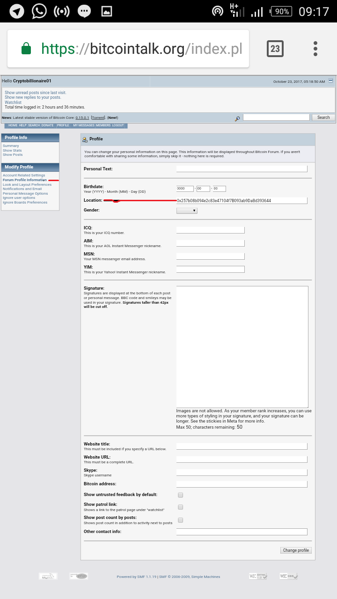The height and width of the screenshot is (599, 337).
Task: Tick Show untrusted feedback by default
Action: tap(180, 495)
